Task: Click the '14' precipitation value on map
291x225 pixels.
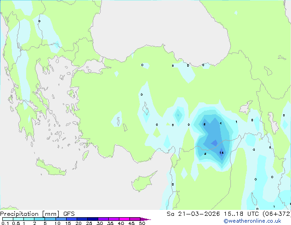Action: tap(221, 153)
